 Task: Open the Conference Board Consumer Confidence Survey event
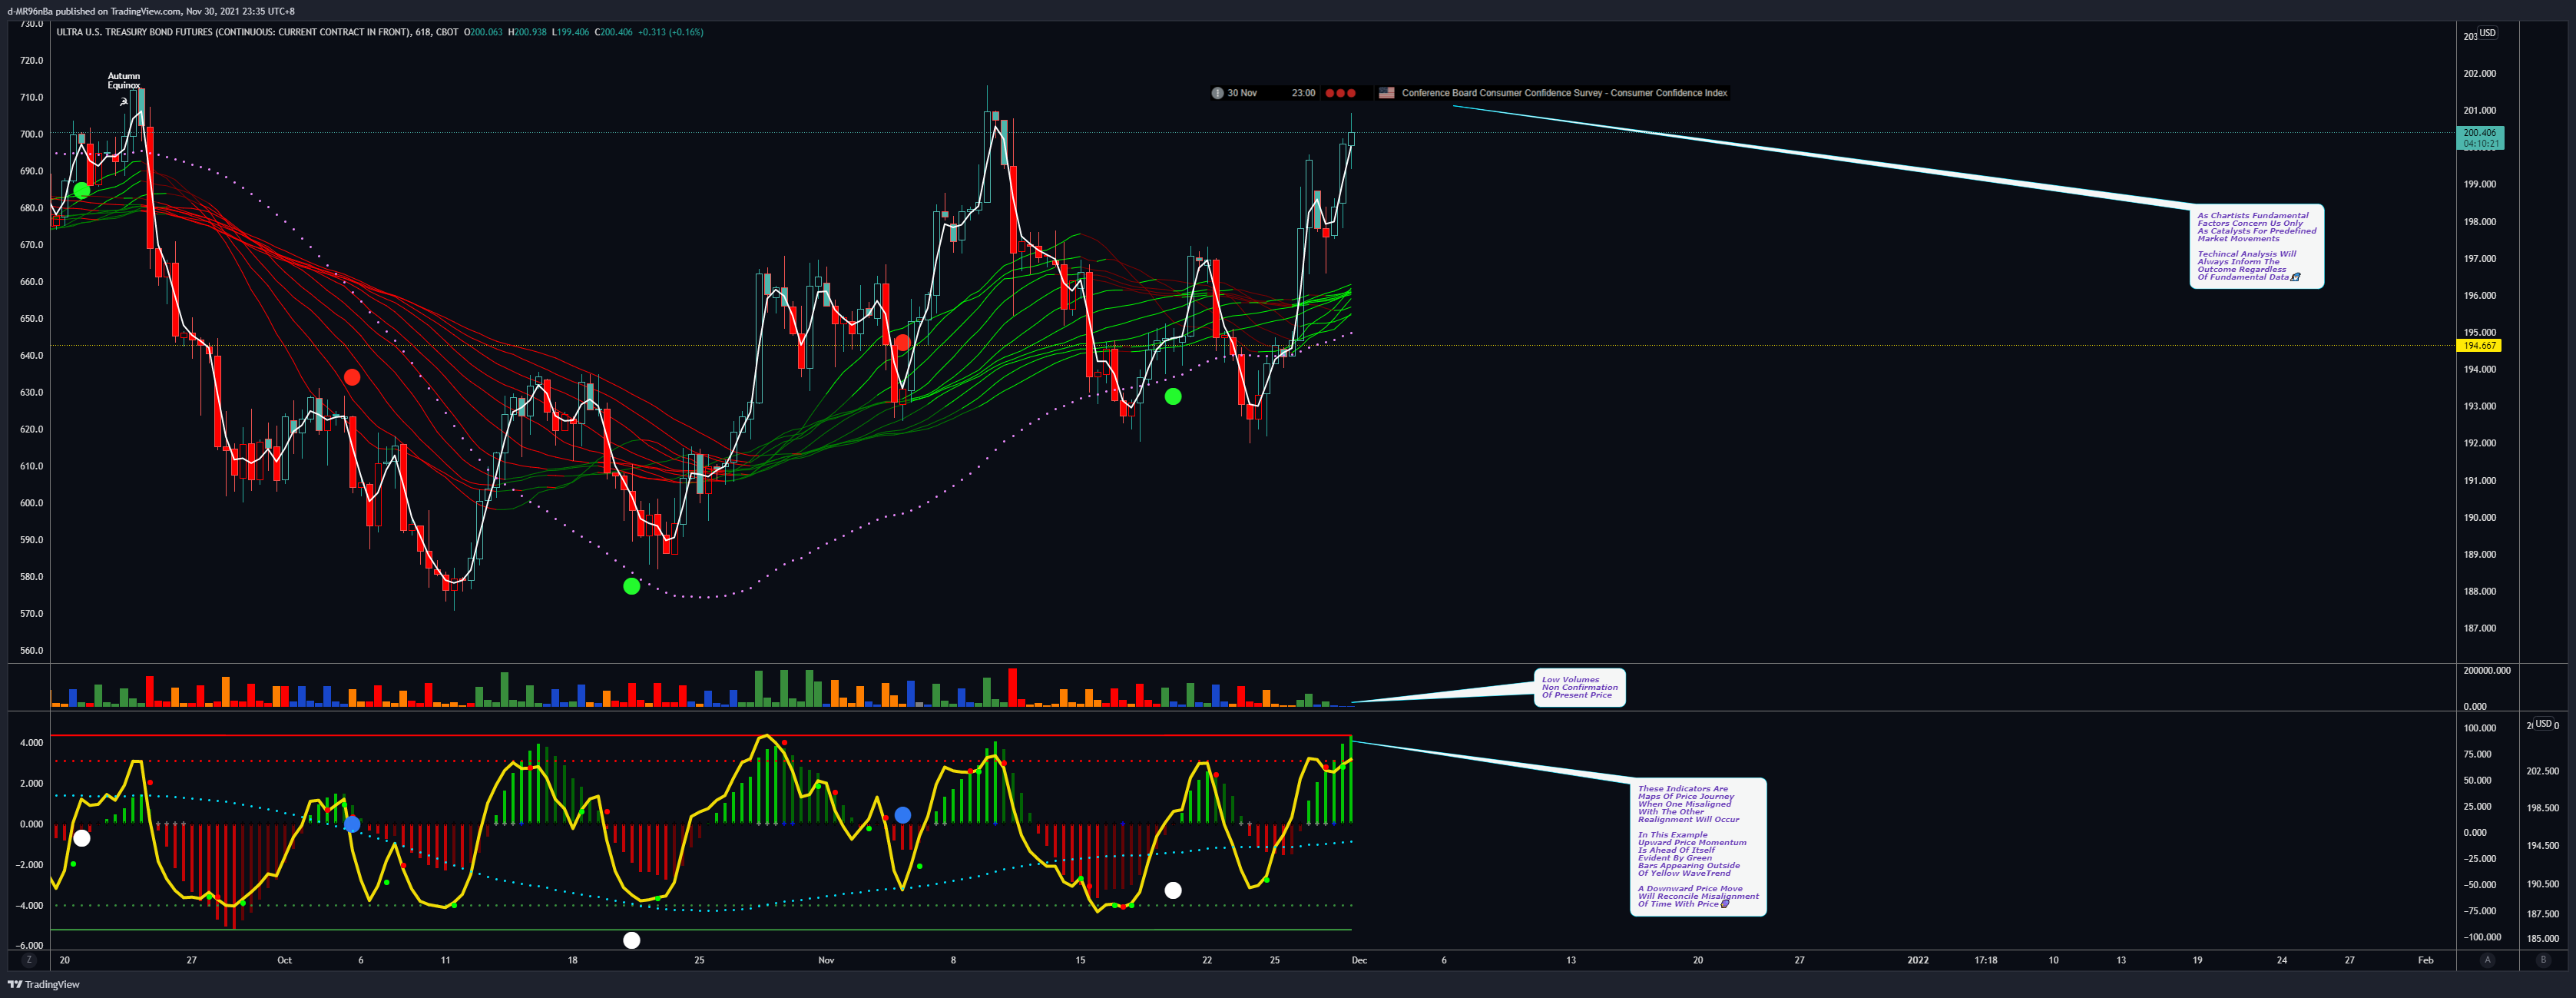(x=1564, y=93)
